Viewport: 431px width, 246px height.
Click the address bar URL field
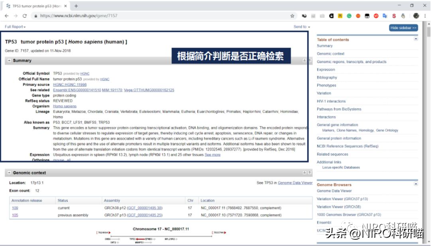(x=157, y=16)
